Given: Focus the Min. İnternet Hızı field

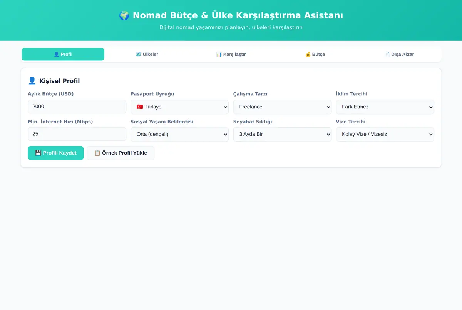Looking at the screenshot, I should coord(77,134).
